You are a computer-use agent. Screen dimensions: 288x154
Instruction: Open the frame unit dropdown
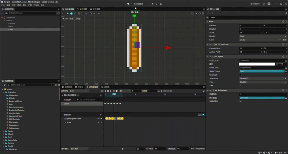coord(125,91)
